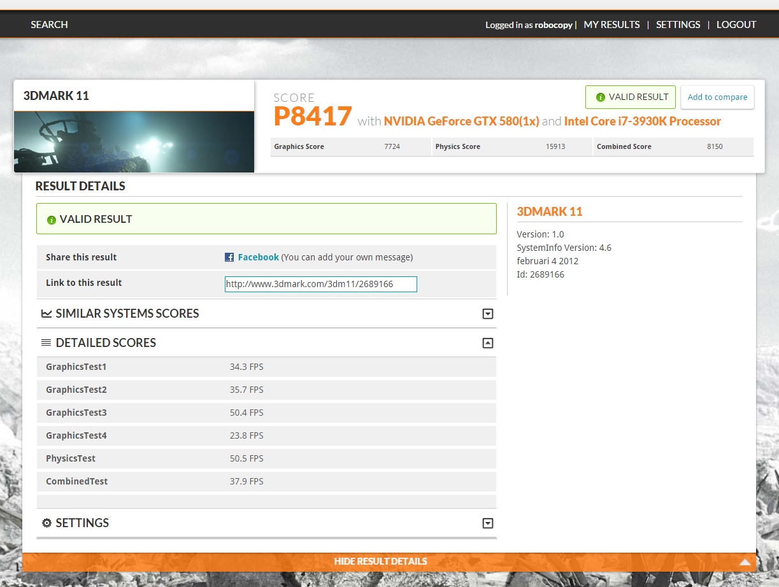Click the Link to this result label
The height and width of the screenshot is (587, 779).
coord(83,283)
